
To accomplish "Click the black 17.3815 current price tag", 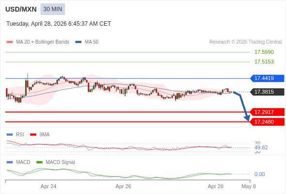I will coord(267,92).
